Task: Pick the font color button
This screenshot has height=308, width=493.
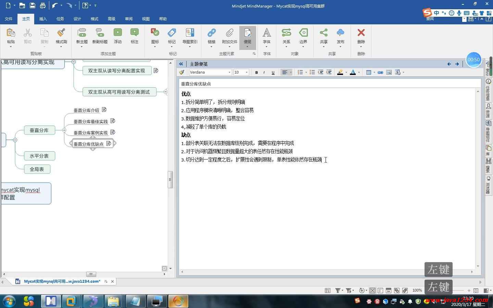Action: pos(353,72)
